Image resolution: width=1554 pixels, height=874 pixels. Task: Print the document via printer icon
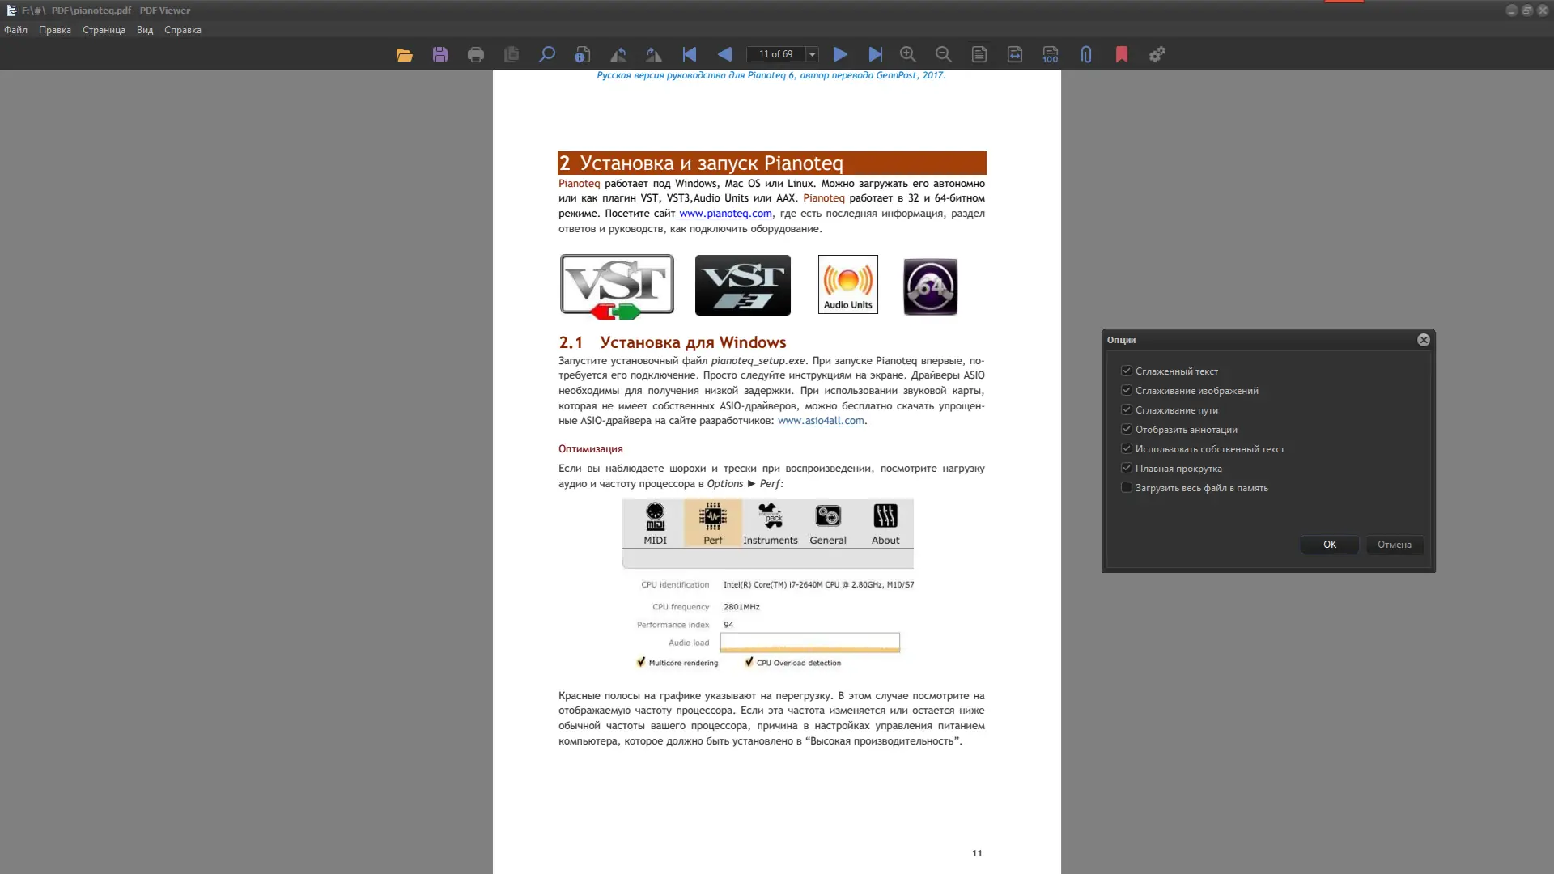[x=476, y=54]
